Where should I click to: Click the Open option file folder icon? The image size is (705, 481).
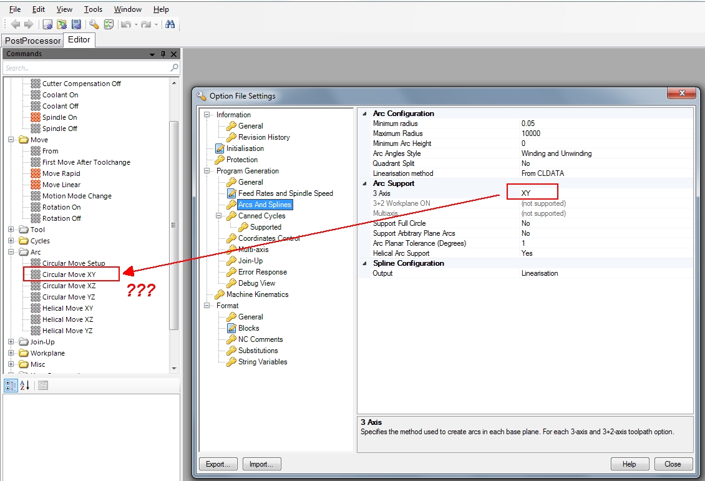coord(62,24)
